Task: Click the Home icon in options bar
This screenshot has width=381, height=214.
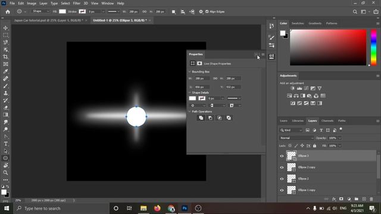Action: [x=8, y=12]
